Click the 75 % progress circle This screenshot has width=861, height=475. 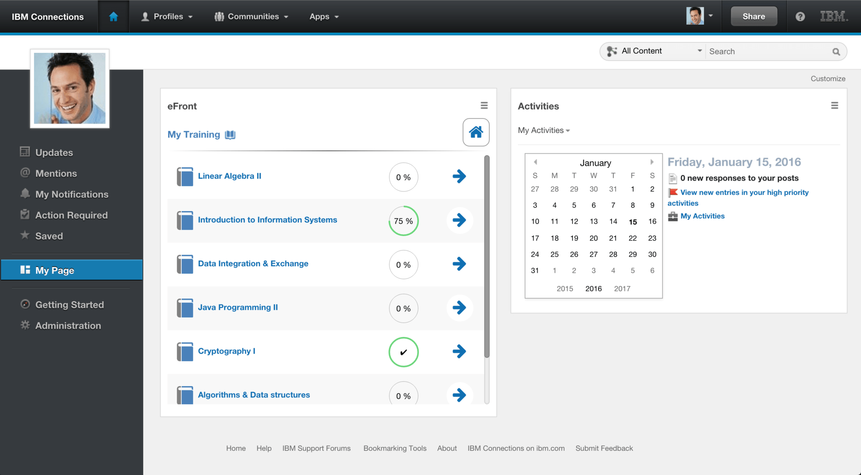tap(404, 221)
